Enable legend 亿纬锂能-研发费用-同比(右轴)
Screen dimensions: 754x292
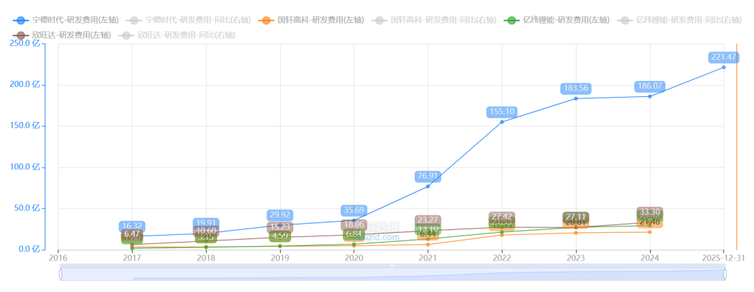tap(679, 20)
